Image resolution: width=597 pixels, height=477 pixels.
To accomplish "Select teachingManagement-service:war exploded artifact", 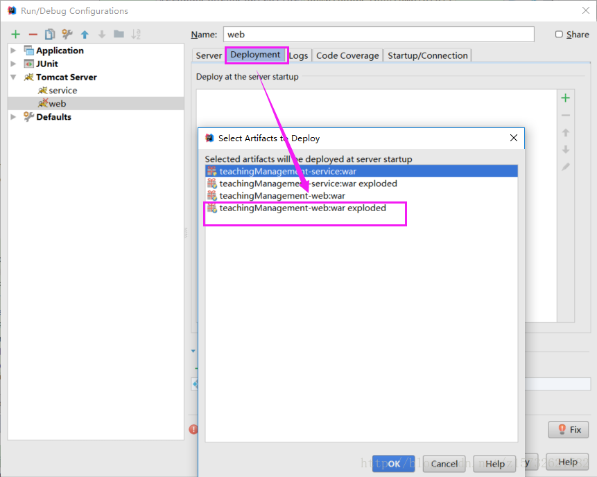I will coord(361,183).
